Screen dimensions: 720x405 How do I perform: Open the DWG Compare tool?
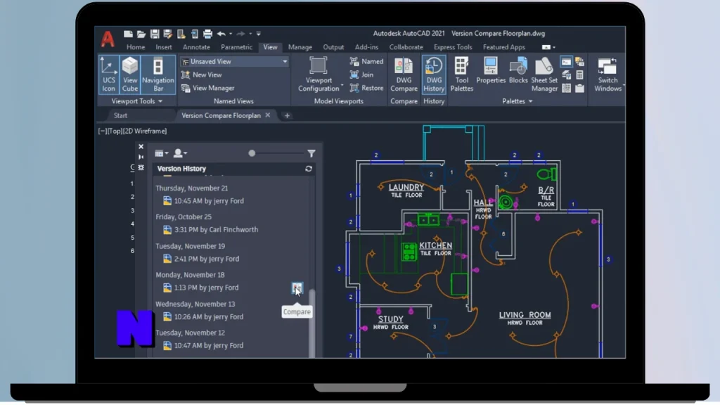[x=404, y=74]
